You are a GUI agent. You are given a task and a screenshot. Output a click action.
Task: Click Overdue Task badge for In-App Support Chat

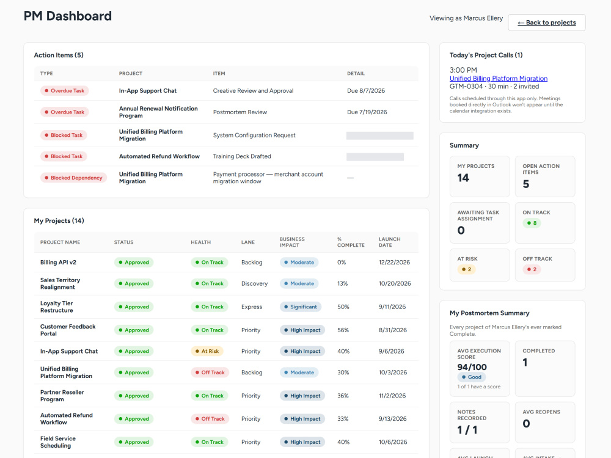pos(65,91)
